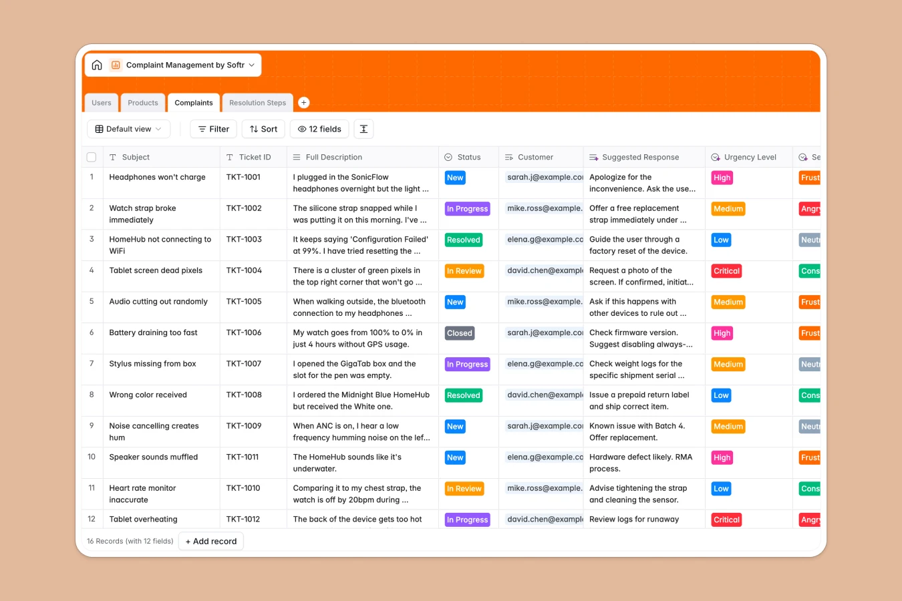Select the row height adjustment icon

coord(363,128)
